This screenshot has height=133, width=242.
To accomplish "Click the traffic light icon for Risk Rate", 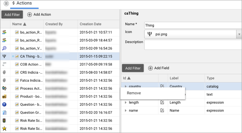I will (4, 121).
